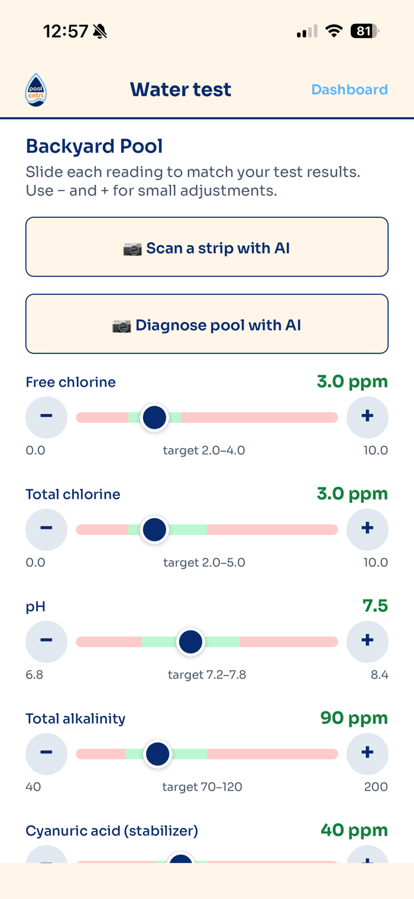The image size is (414, 899).
Task: Click the total alkalinity slider thumb
Action: tap(157, 754)
